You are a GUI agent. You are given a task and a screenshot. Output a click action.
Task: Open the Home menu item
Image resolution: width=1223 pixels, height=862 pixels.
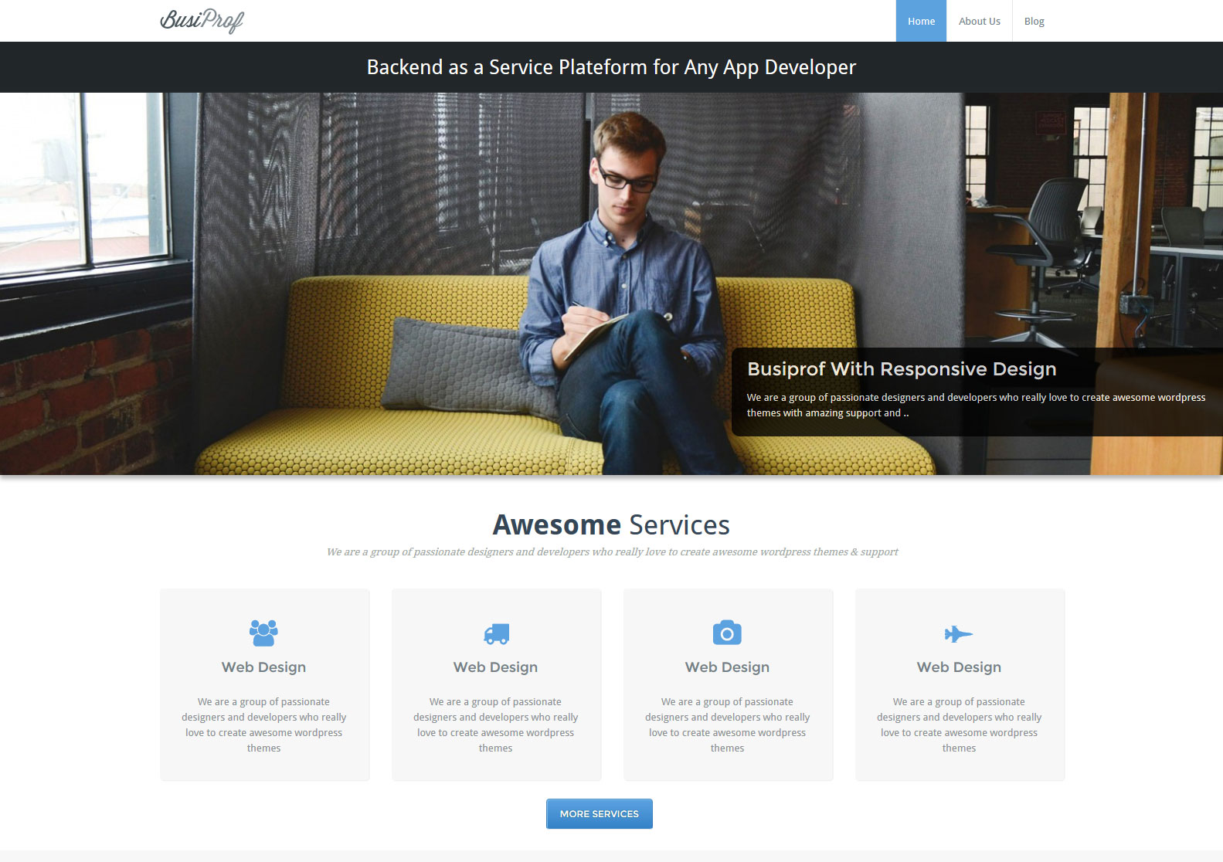coord(921,21)
